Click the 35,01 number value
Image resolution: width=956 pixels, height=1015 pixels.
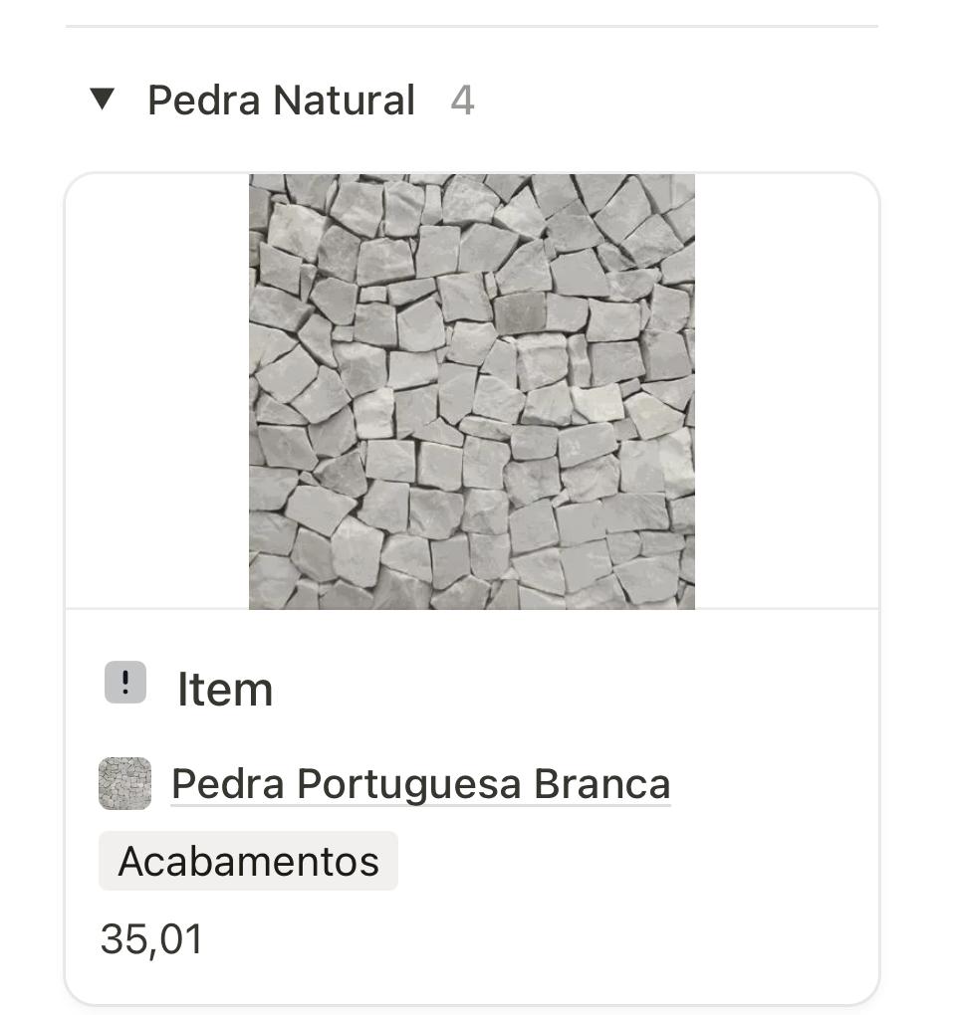coord(151,938)
